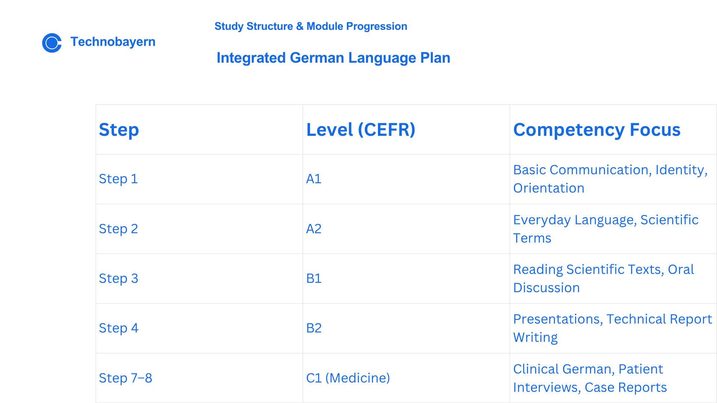Select the Step 3 table cell
This screenshot has height=403, width=717.
pos(199,279)
